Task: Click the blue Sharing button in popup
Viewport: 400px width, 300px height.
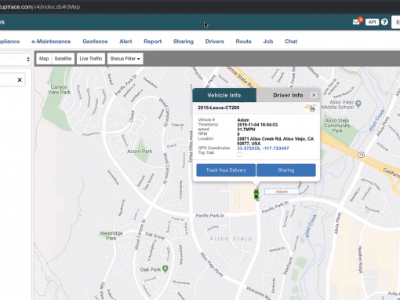Action: 286,170
